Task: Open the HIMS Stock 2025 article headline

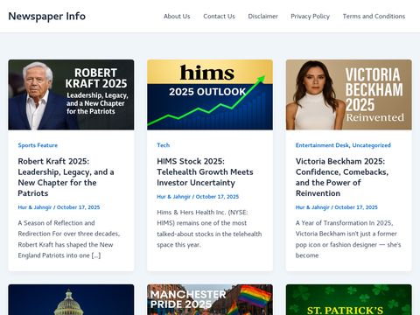Action: (x=205, y=171)
